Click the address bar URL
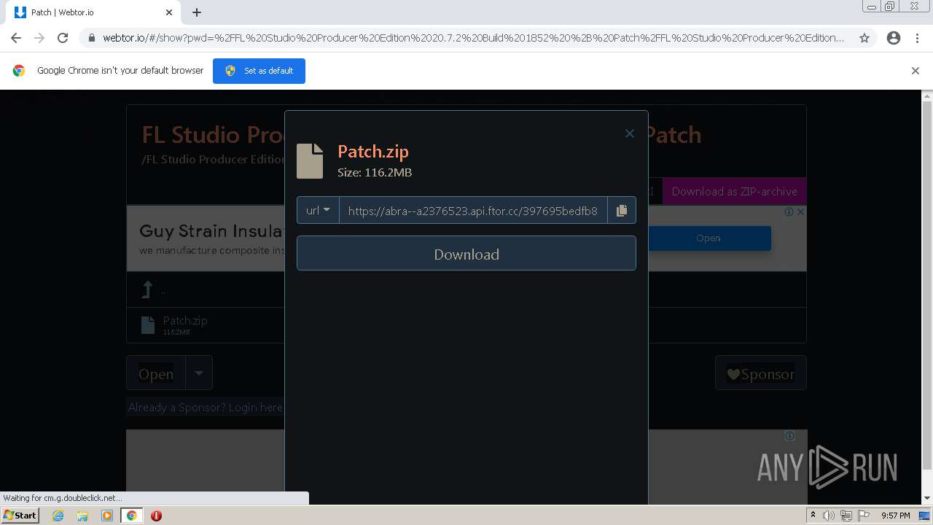 click(473, 38)
